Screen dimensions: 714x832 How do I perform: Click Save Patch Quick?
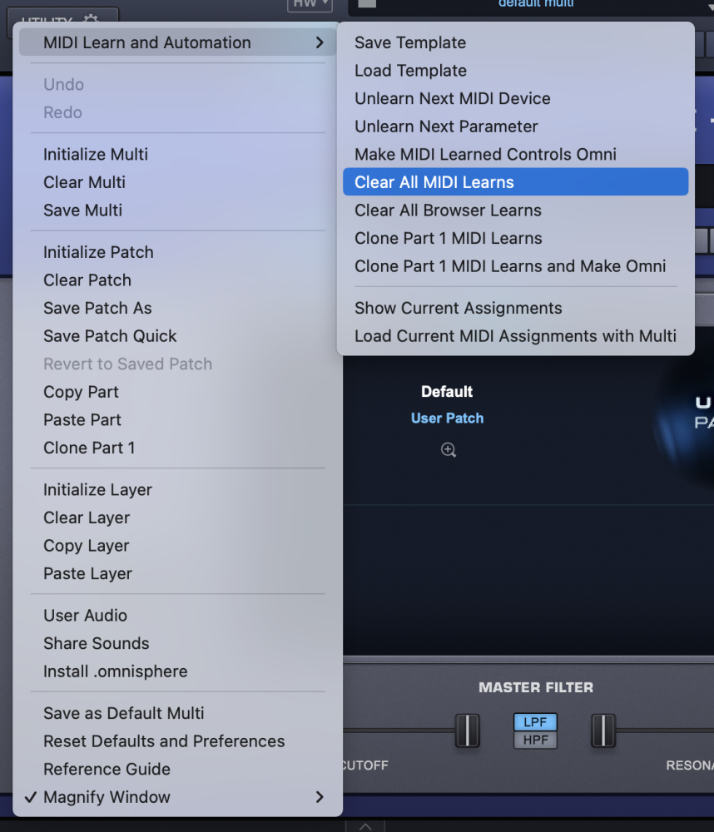tap(178, 336)
